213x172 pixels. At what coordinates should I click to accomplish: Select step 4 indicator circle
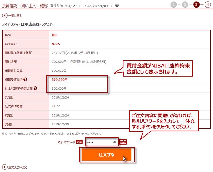(x=208, y=5)
